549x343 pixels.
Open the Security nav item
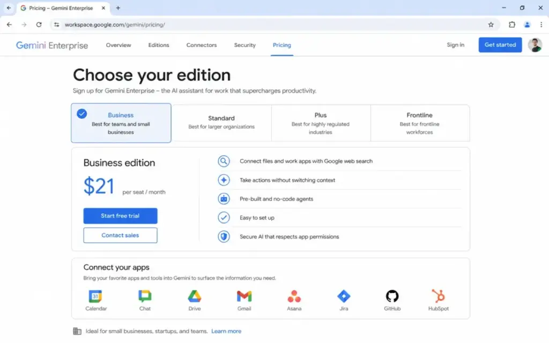coord(244,45)
